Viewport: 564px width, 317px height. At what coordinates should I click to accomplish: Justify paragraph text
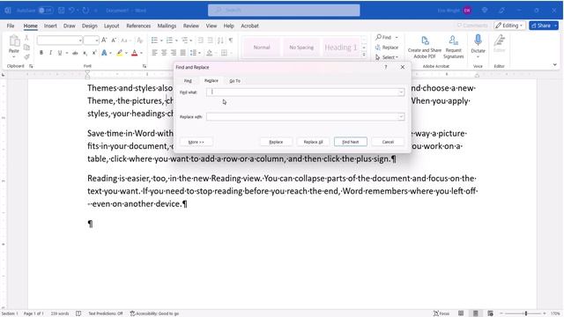tap(182, 53)
